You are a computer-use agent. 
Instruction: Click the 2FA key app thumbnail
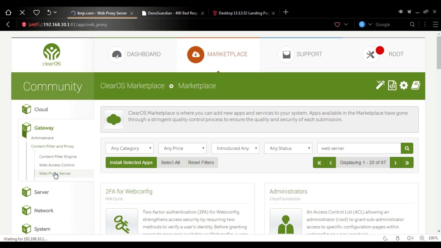pos(122,222)
